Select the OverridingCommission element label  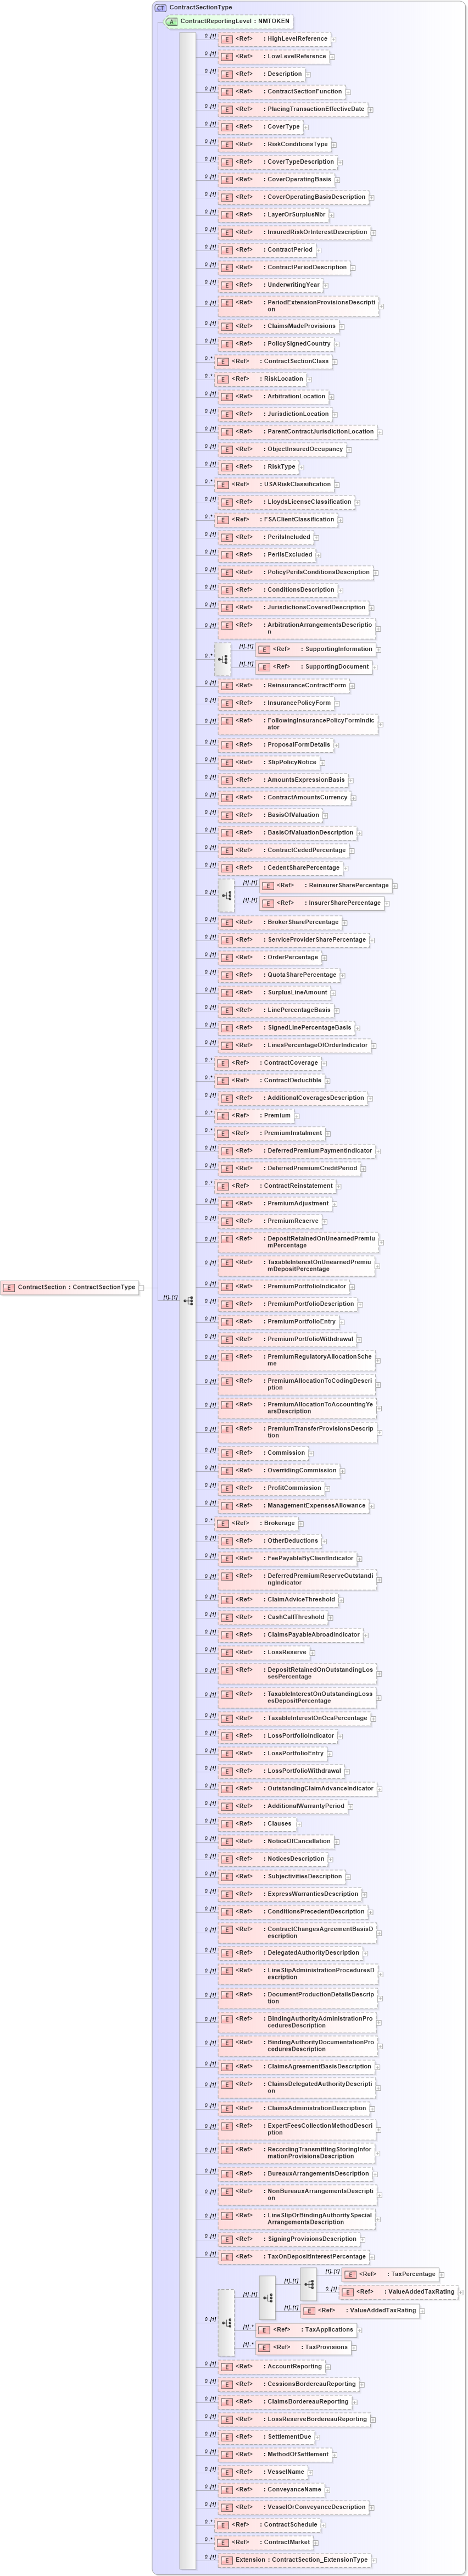click(301, 1470)
